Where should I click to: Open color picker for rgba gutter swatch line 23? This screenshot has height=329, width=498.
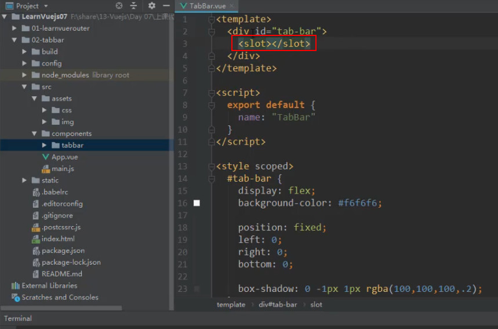coord(197,288)
